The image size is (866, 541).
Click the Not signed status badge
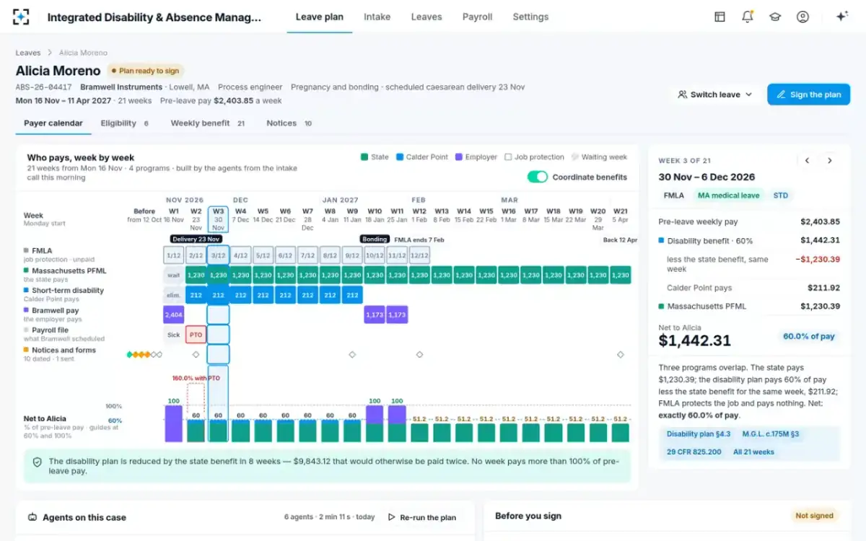(814, 516)
